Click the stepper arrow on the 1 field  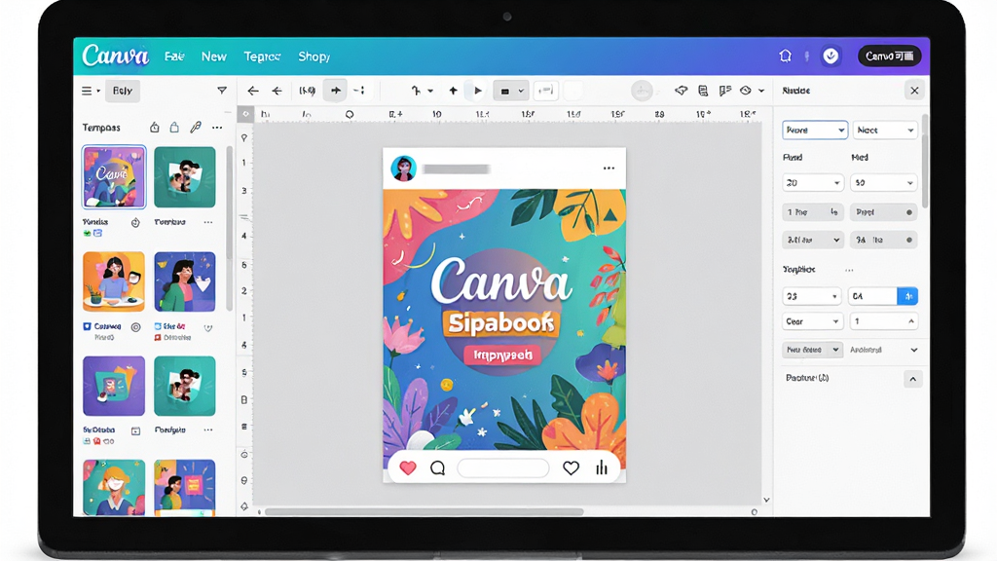coord(910,321)
